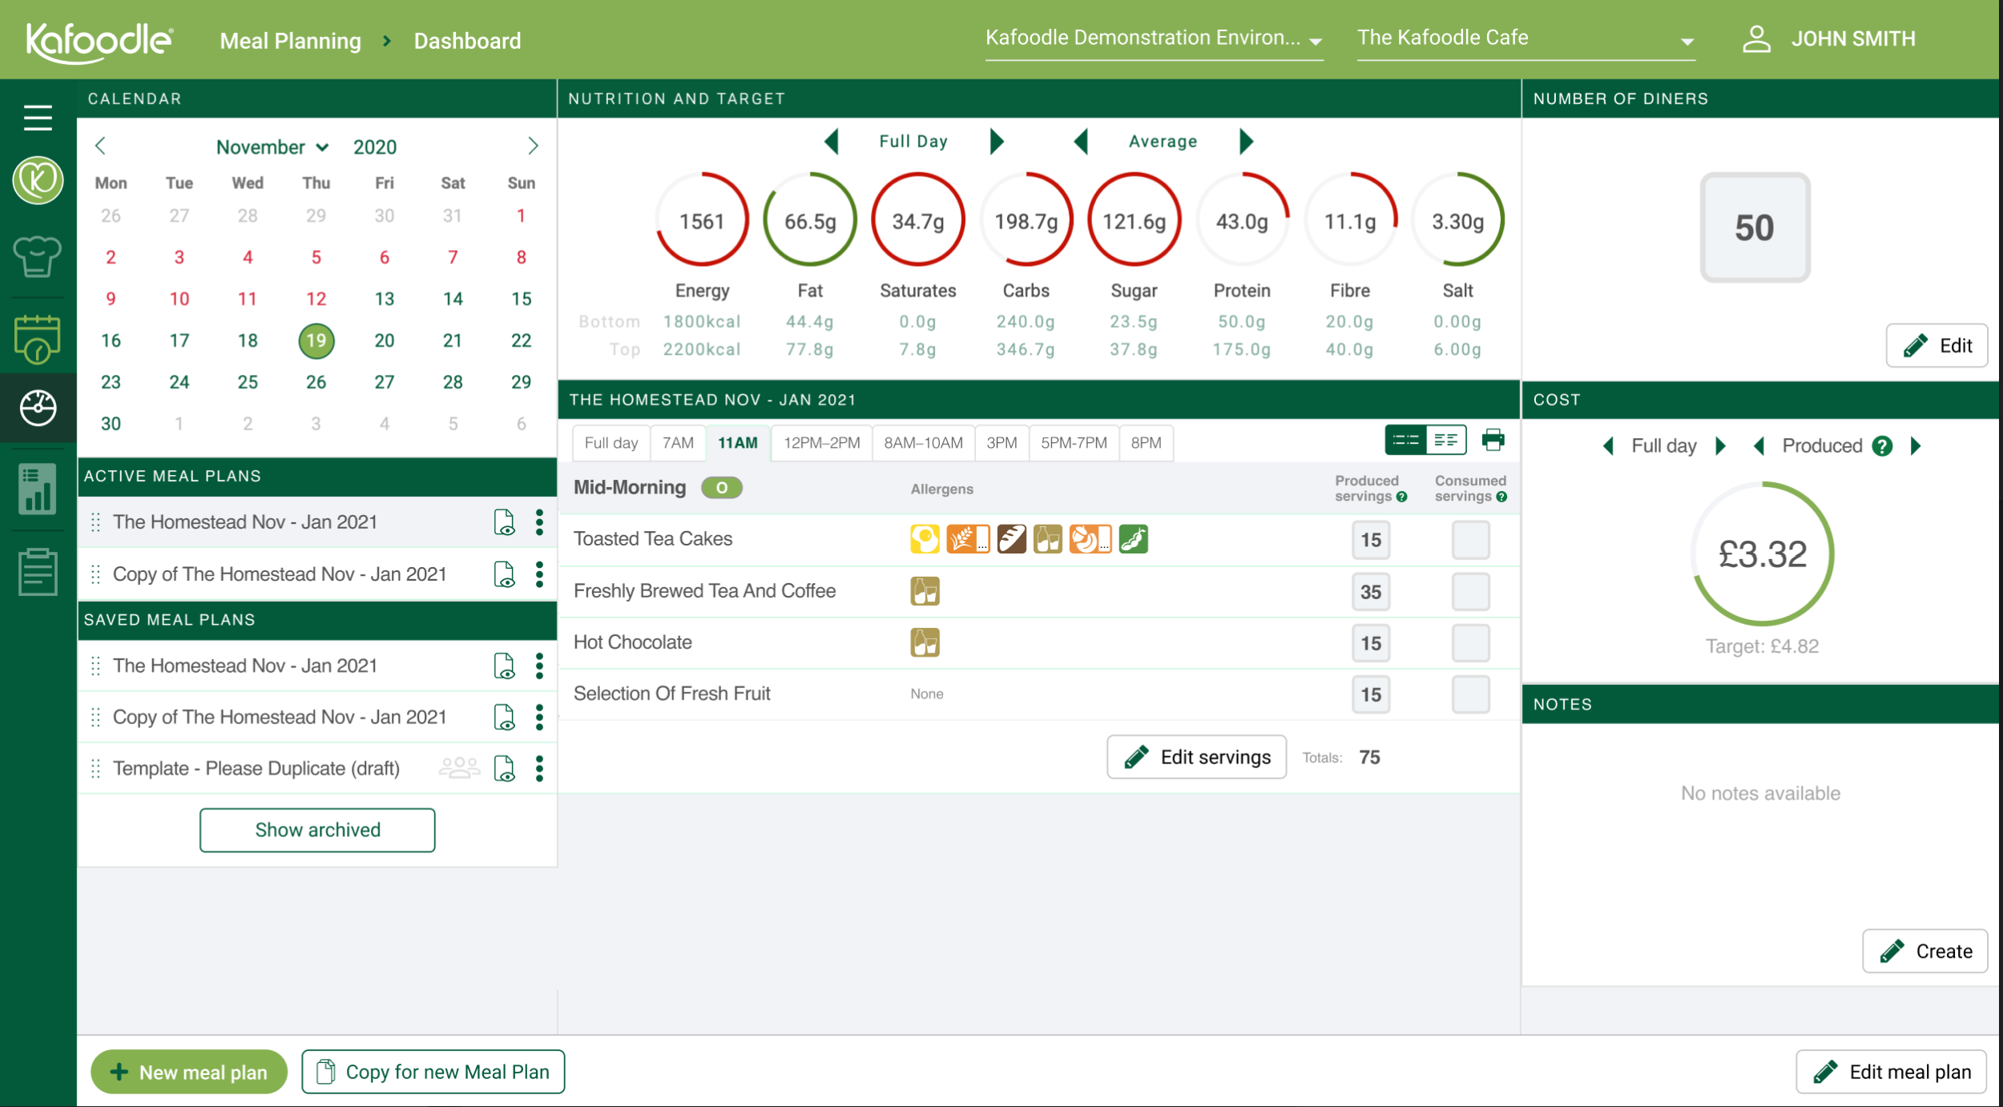Select the 7AM meal tab
Screen dimensions: 2003x1107
(678, 443)
